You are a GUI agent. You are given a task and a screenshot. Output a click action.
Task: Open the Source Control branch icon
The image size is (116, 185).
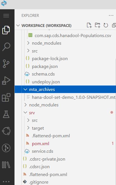(x=6, y=64)
